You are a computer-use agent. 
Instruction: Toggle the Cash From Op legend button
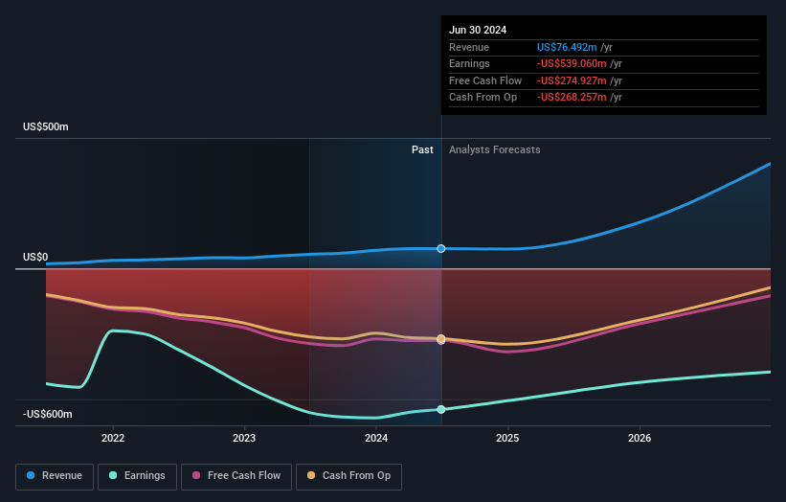click(x=348, y=476)
